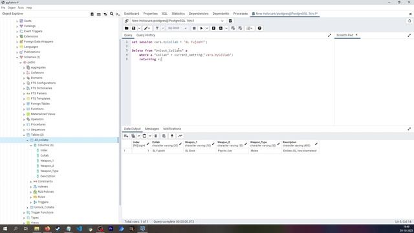Click the Copy rows icon in Data Output
Image resolution: width=414 pixels, height=233 pixels.
[x=133, y=136]
